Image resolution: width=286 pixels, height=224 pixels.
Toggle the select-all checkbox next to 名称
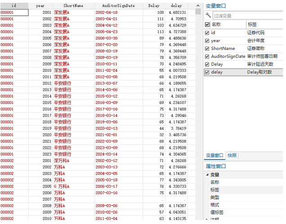pos(207,24)
